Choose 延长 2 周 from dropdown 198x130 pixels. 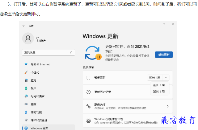point(159,85)
